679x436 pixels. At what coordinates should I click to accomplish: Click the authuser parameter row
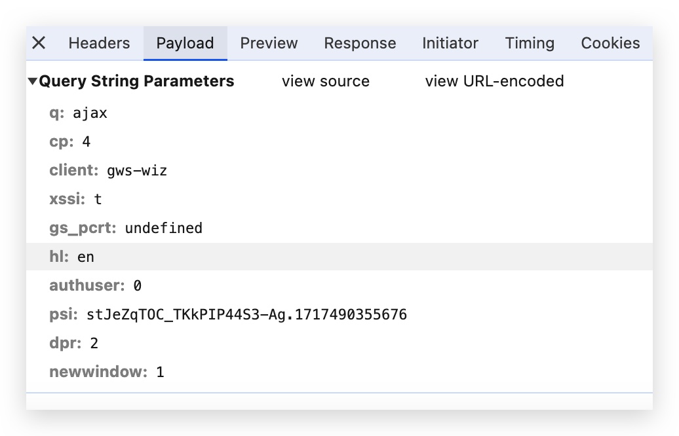(x=95, y=286)
